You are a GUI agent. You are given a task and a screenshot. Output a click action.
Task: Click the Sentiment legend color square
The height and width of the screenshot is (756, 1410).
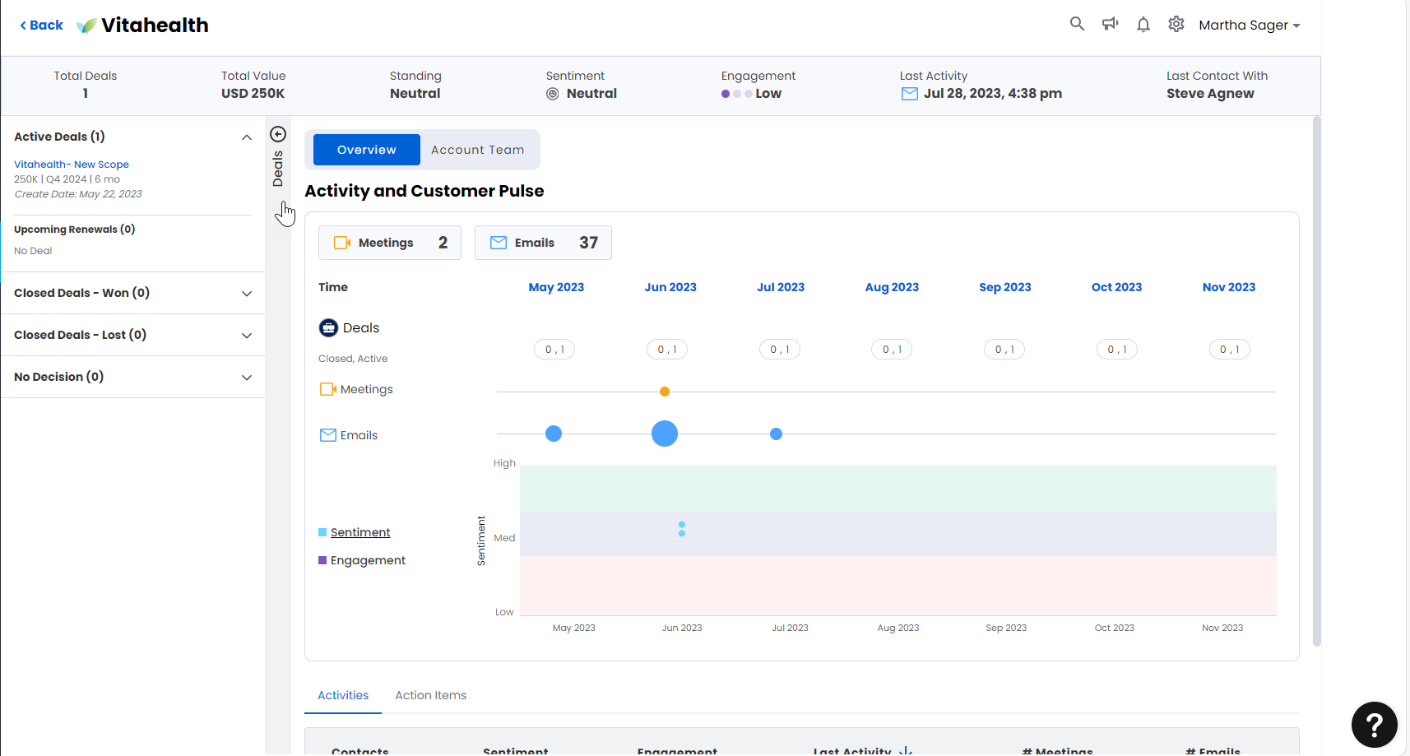[322, 532]
